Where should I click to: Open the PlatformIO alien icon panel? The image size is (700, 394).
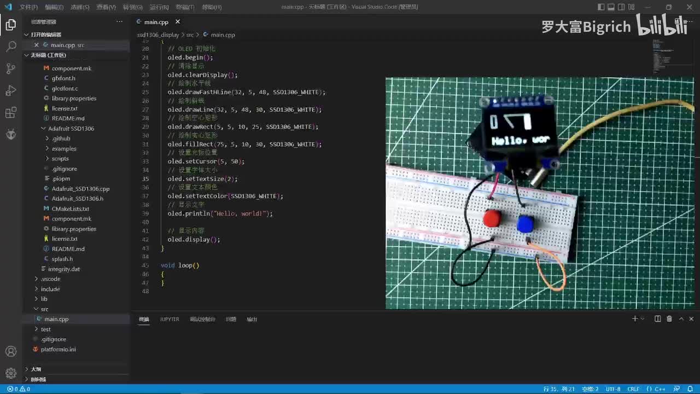pos(11,134)
